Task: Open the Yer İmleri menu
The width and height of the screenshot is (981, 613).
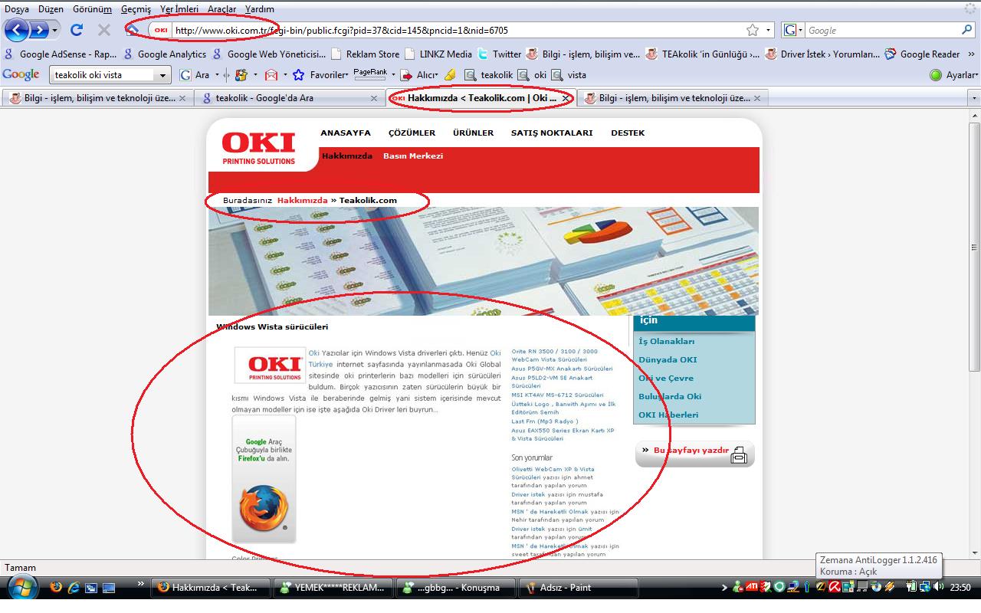Action: click(179, 9)
